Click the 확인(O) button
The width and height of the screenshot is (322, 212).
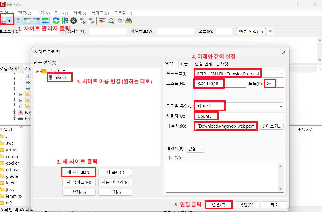point(246,205)
